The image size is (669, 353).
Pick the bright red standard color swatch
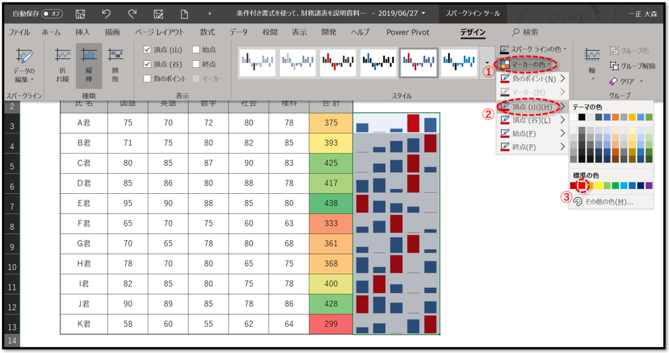(x=583, y=185)
